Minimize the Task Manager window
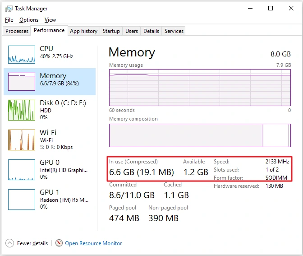The height and width of the screenshot is (256, 303). (x=250, y=8)
